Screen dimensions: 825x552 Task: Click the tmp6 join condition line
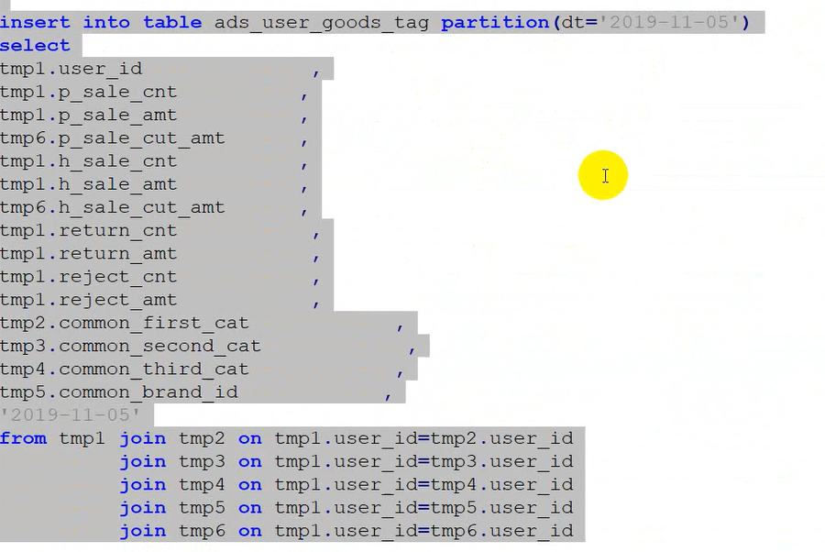[346, 531]
